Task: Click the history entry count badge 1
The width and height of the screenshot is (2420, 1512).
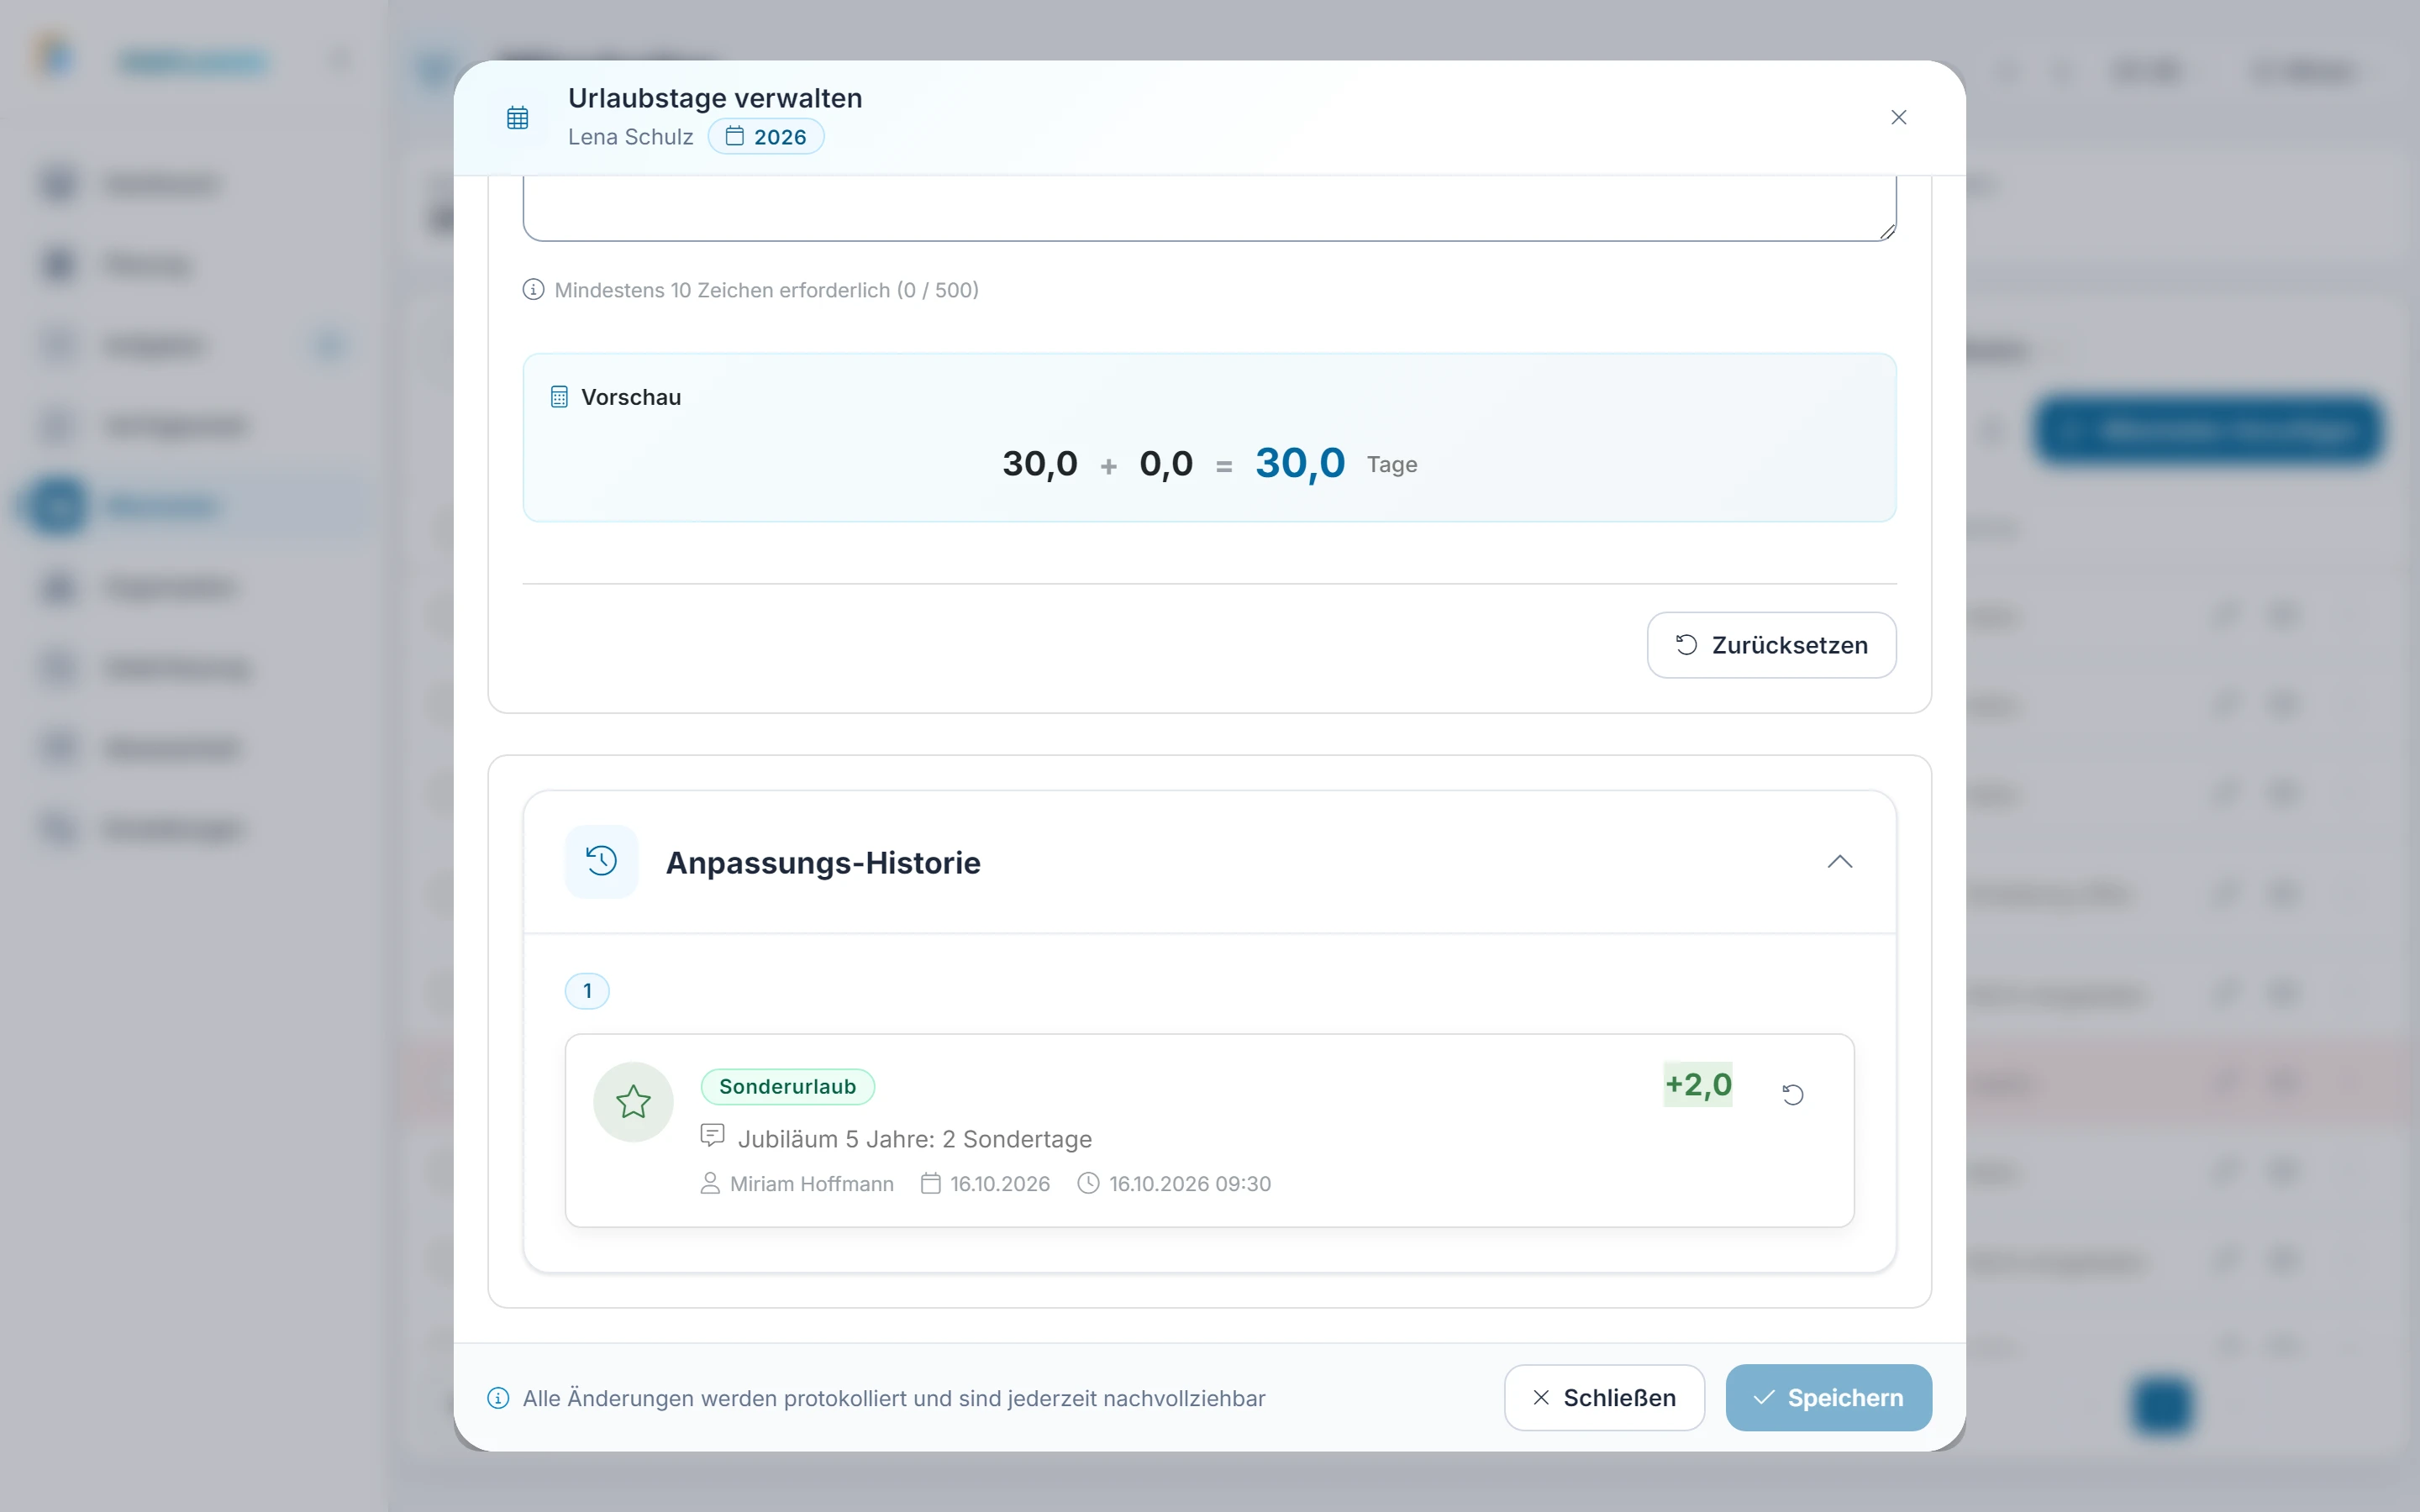Action: 587,991
